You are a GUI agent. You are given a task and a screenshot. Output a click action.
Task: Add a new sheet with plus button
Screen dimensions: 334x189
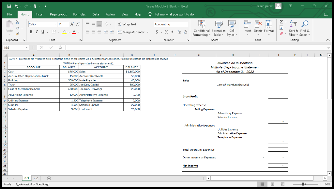click(49, 178)
